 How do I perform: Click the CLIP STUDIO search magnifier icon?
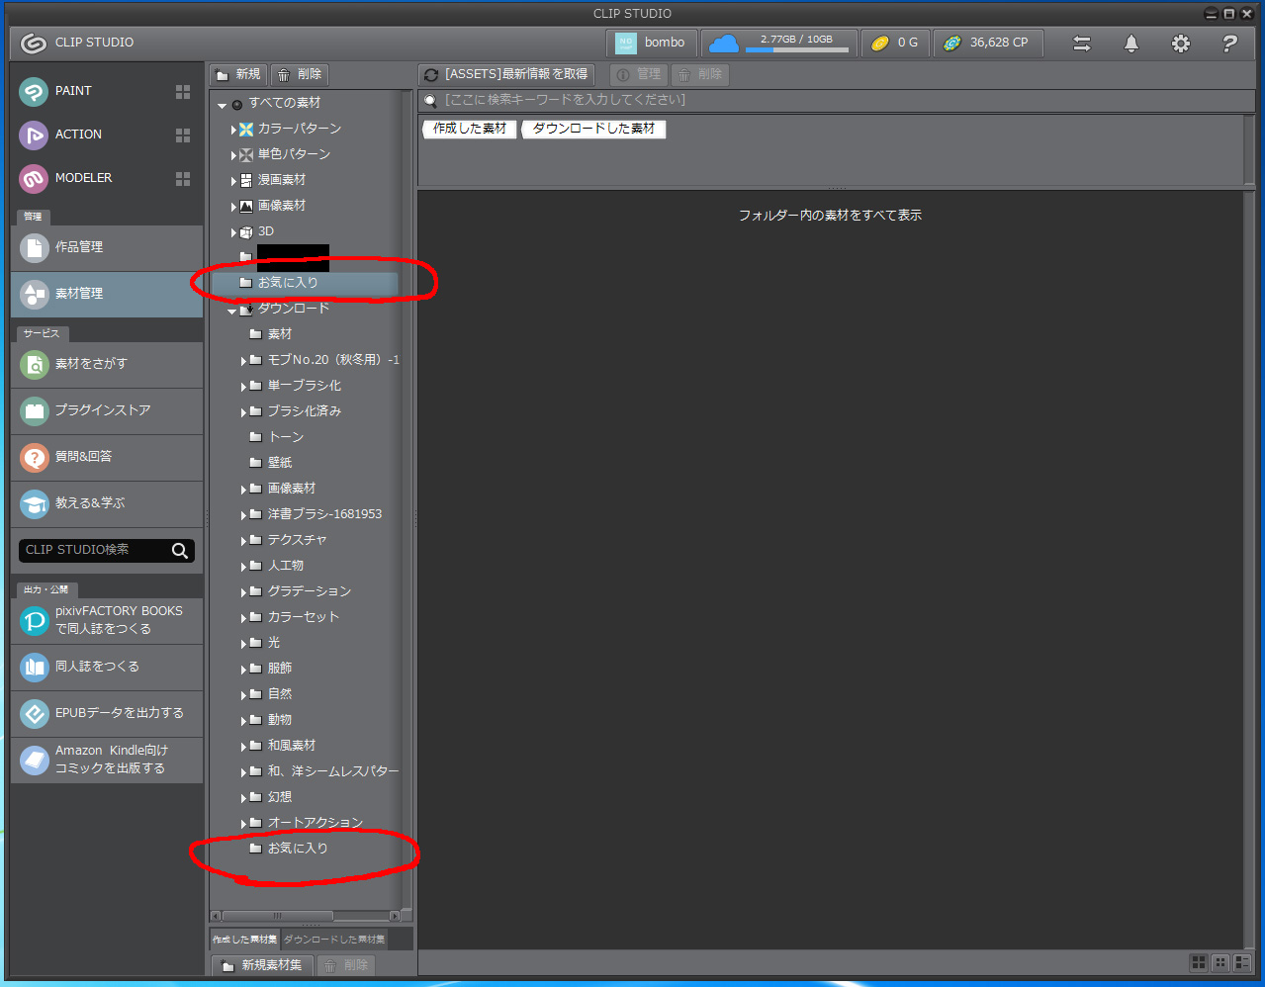pos(180,551)
